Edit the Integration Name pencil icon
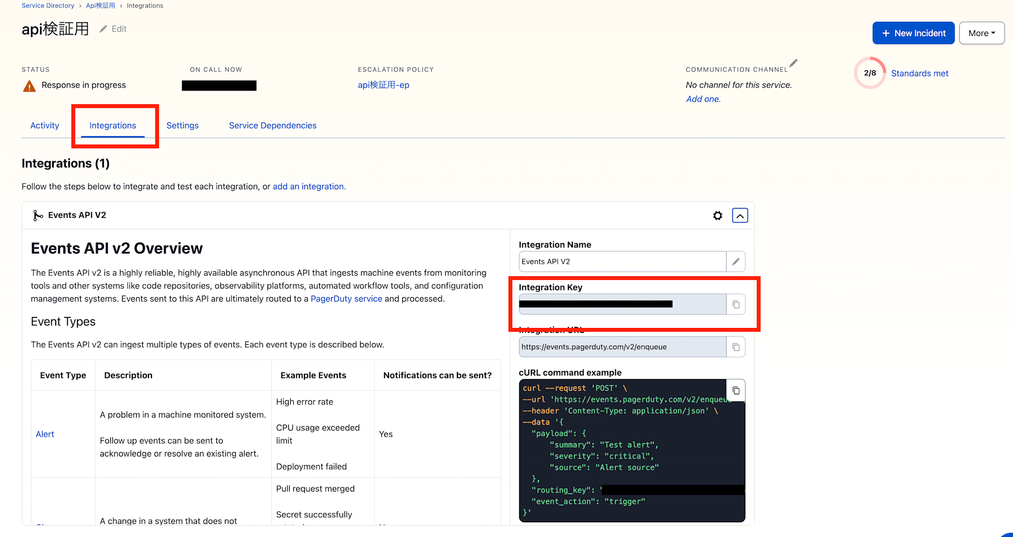 point(736,262)
